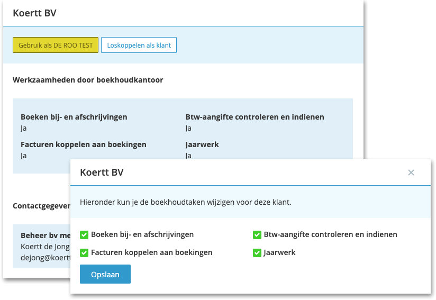
Task: Click Facturen koppelen aan boekingen label in background panel
Action: 84,144
